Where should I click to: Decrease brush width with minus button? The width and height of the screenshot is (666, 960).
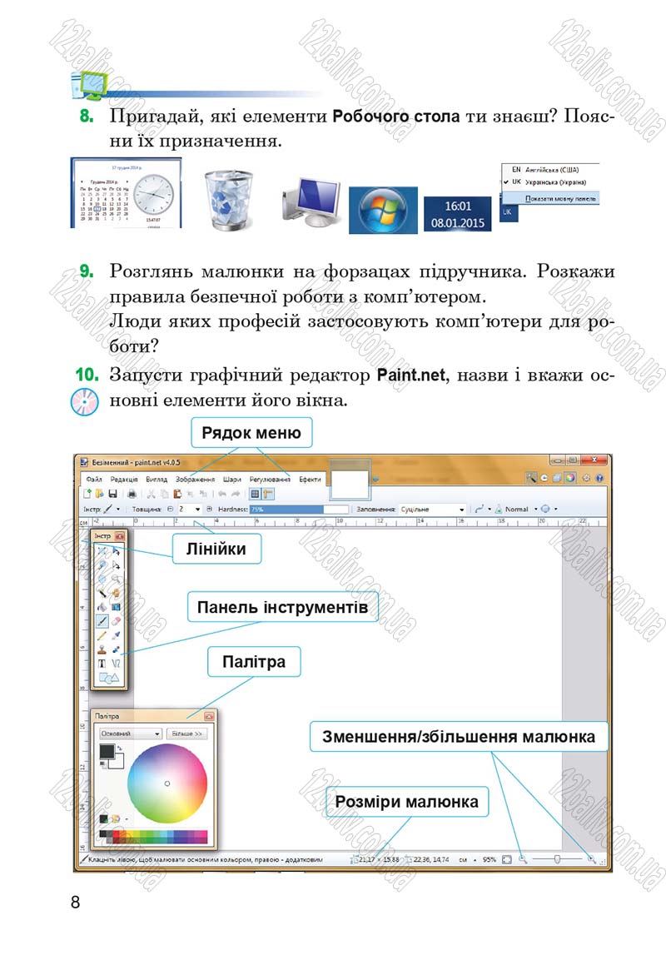click(170, 510)
